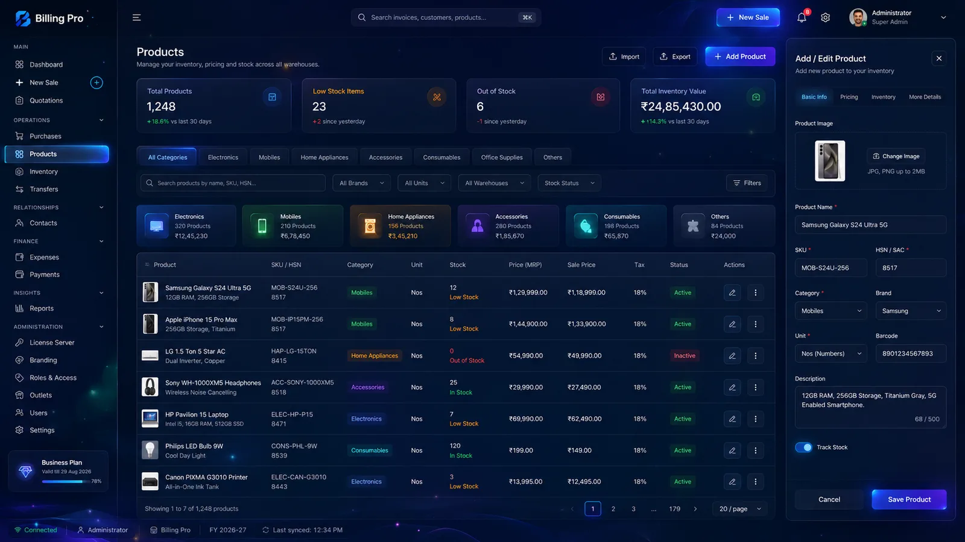The height and width of the screenshot is (542, 965).
Task: Go to page 2 of products
Action: [613, 509]
